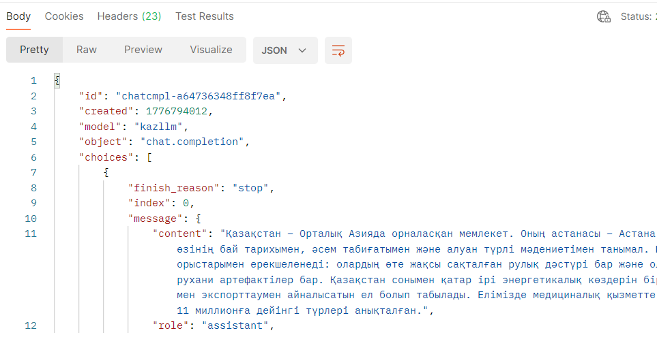Click line number 6 in gutter
The image size is (657, 337).
(x=33, y=157)
